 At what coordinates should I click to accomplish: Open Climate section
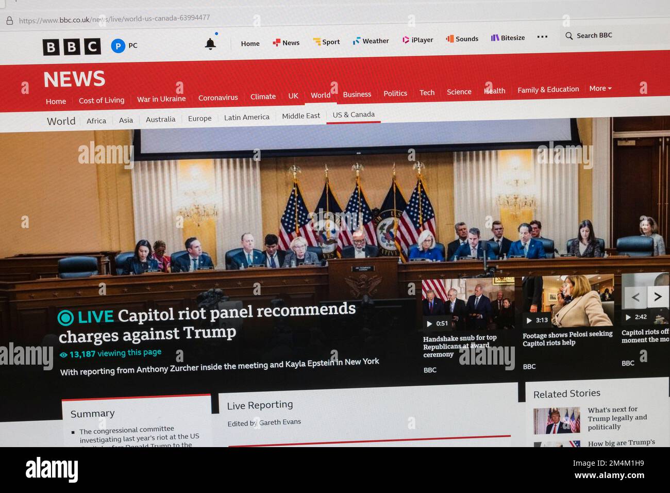tap(263, 96)
